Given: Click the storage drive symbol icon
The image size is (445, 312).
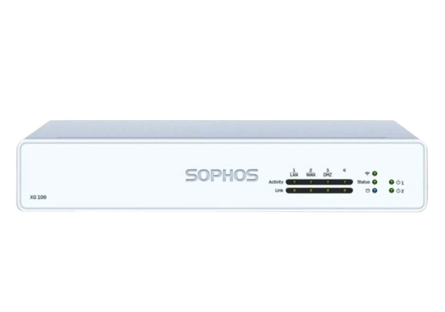Looking at the screenshot, I should 367,191.
